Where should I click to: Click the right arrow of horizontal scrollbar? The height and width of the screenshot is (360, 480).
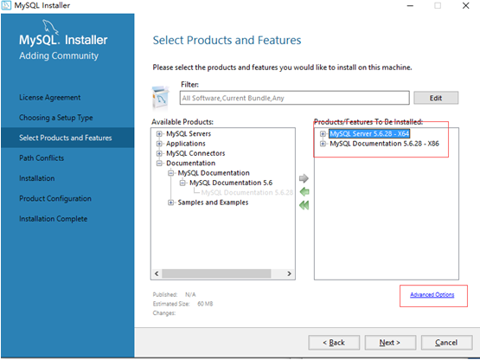click(289, 273)
